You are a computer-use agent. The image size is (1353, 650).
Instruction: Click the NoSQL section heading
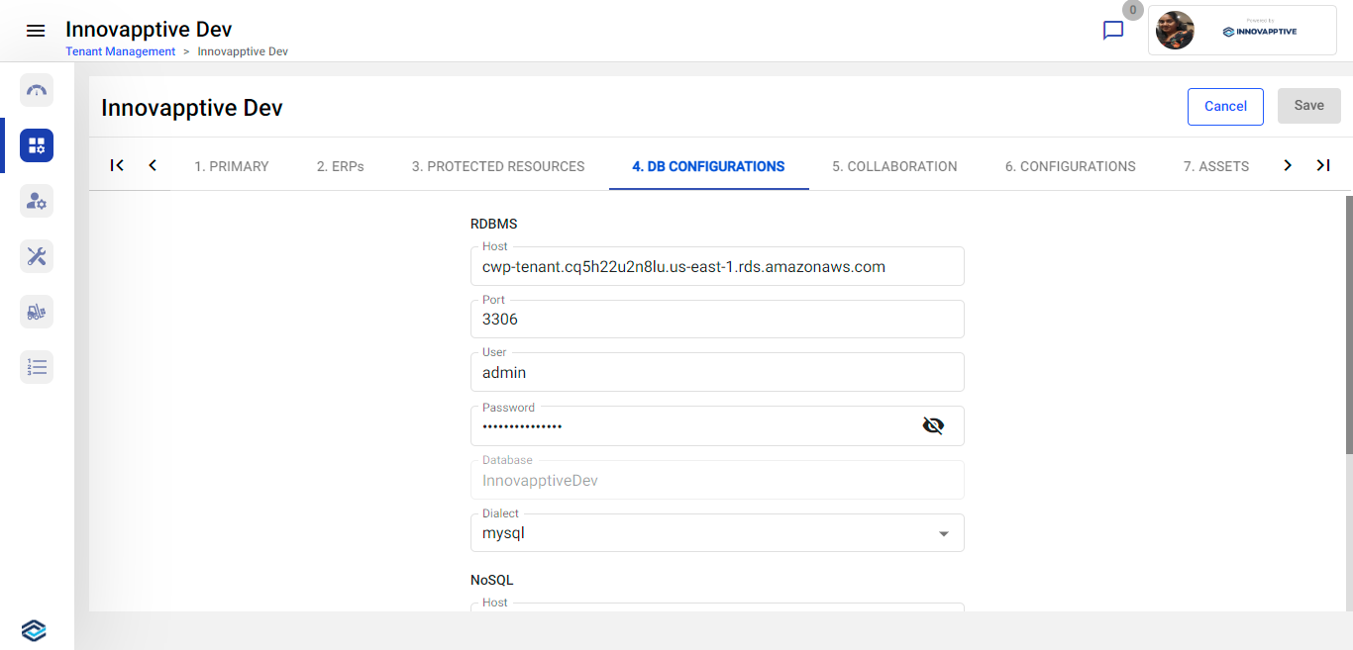(492, 581)
